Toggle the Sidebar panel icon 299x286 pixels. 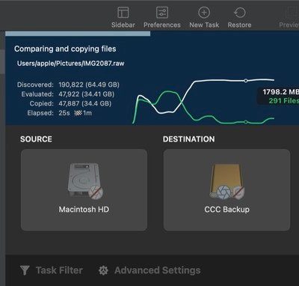coord(123,12)
